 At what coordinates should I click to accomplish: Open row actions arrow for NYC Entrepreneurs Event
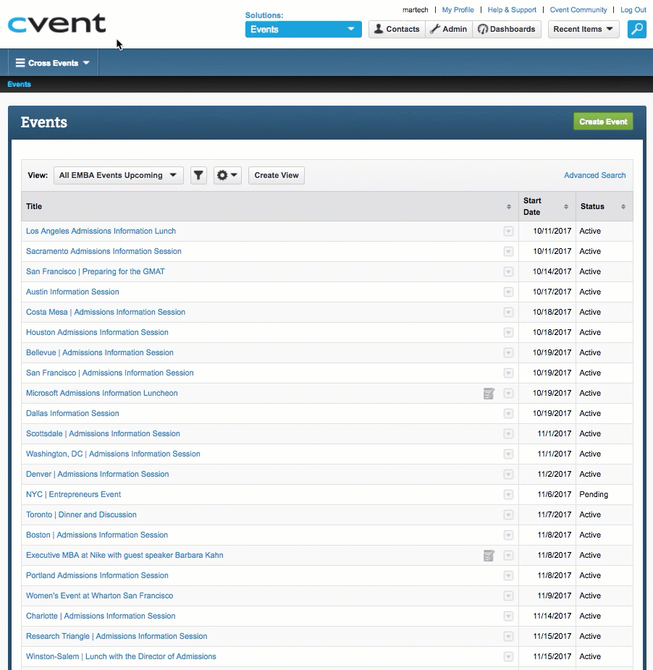[508, 494]
